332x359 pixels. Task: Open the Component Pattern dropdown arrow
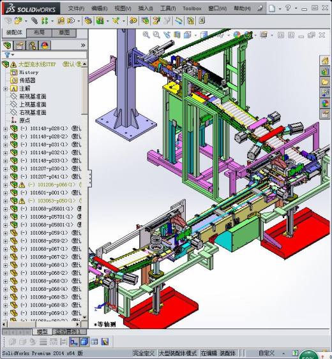tap(52, 21)
